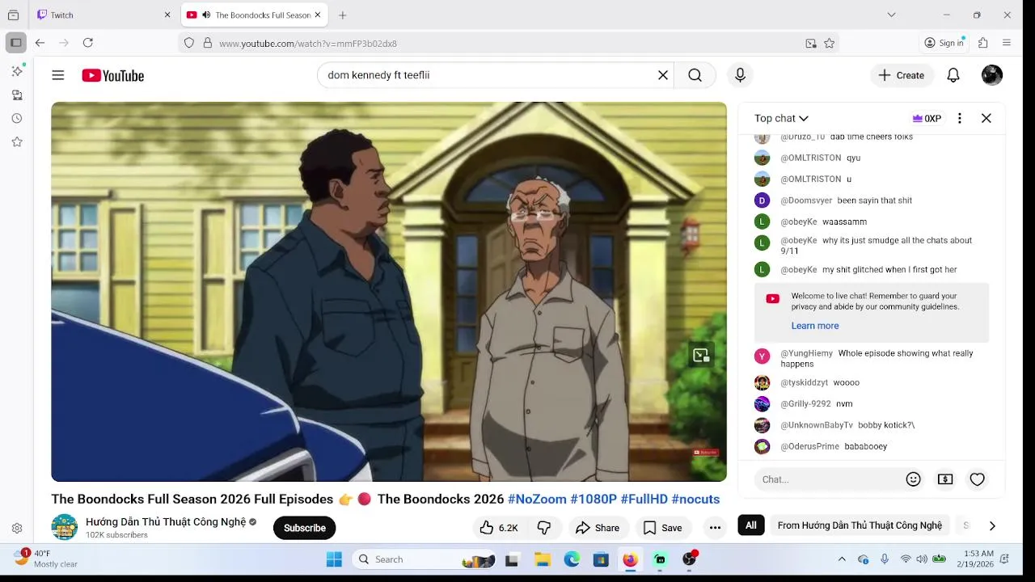1035x582 pixels.
Task: Open sidebar history clock icon
Action: (17, 118)
